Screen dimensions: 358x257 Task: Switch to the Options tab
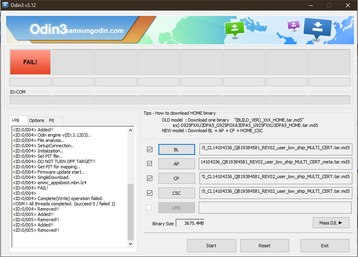pyautogui.click(x=37, y=120)
